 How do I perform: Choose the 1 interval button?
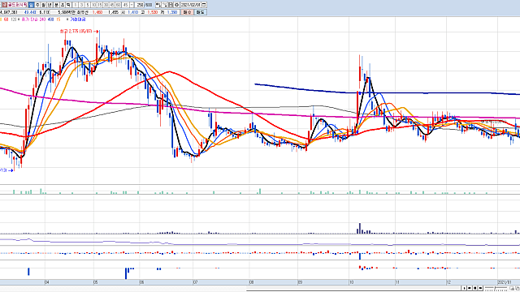pyautogui.click(x=76, y=5)
